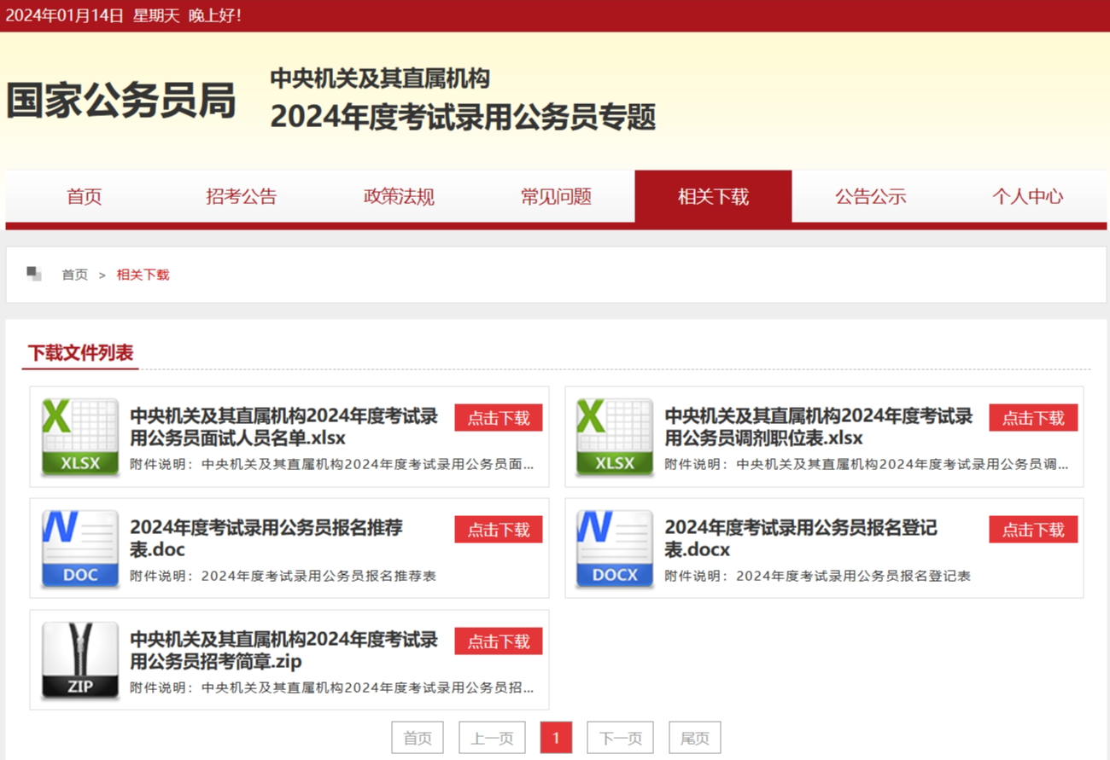This screenshot has width=1110, height=760.
Task: Click 国家公务员局 site title
Action: point(121,102)
